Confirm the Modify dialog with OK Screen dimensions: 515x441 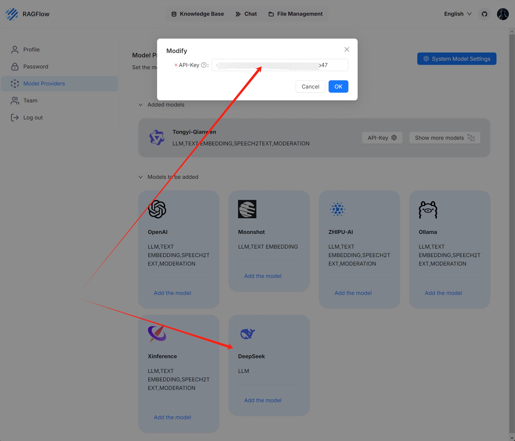338,86
